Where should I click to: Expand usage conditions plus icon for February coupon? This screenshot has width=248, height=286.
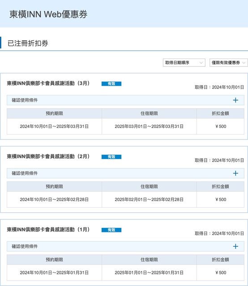[235, 173]
